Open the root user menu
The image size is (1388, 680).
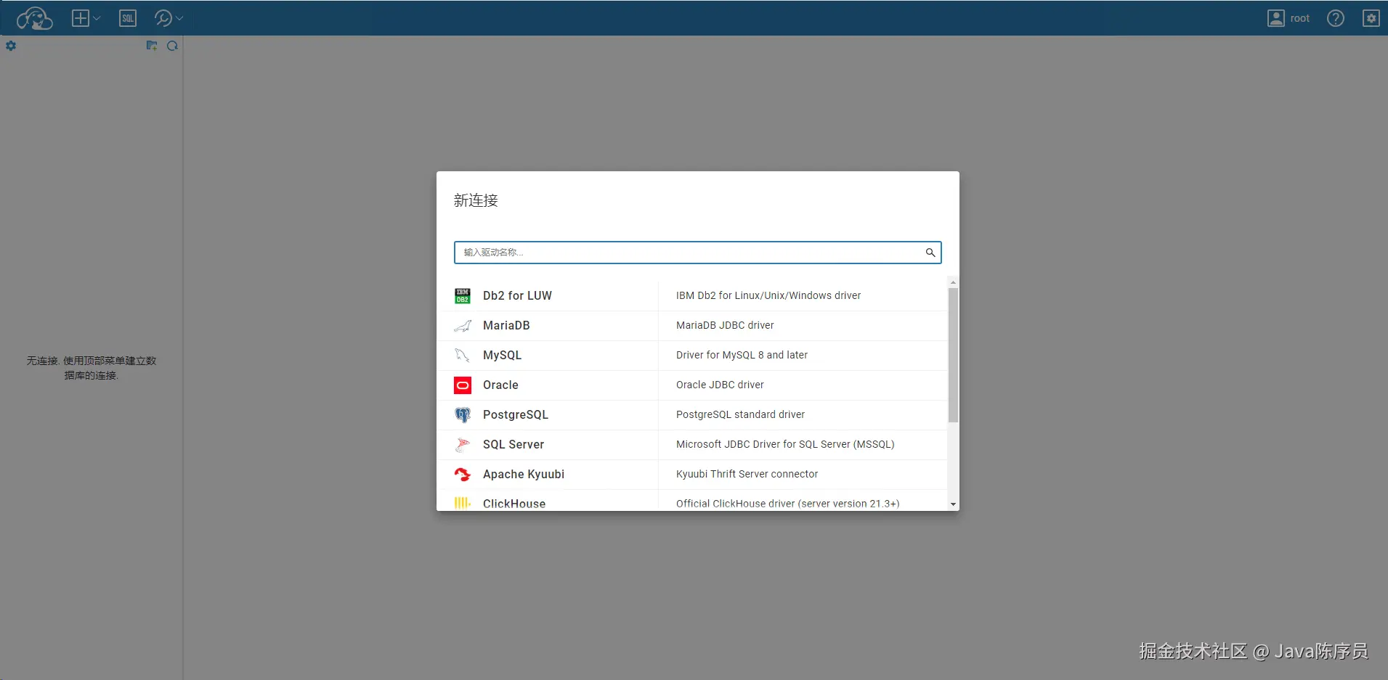tap(1288, 18)
